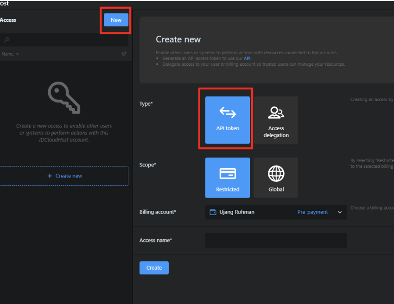Viewport: 394px width, 304px height.
Task: Focus the Access name input field
Action: tap(276, 241)
